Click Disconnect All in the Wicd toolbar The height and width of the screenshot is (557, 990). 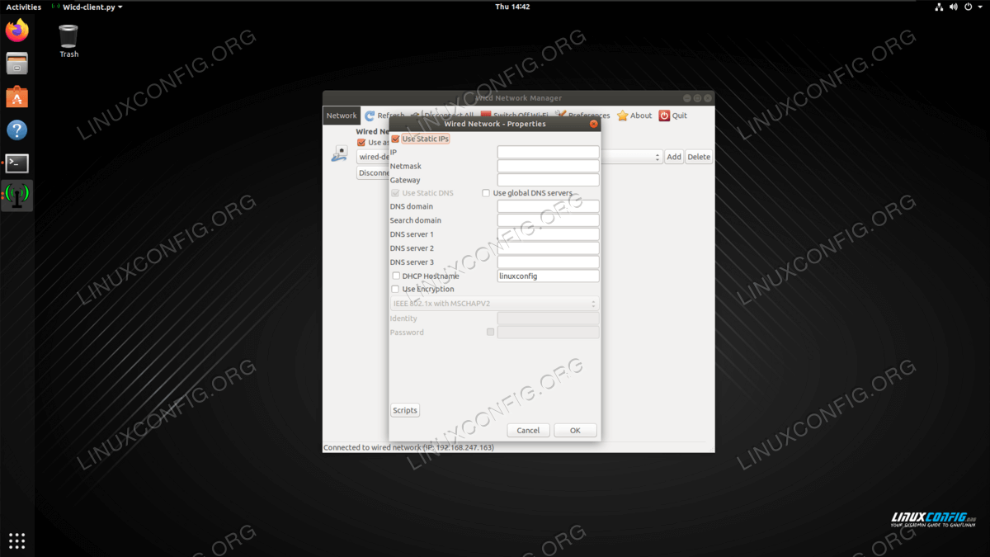click(x=442, y=116)
